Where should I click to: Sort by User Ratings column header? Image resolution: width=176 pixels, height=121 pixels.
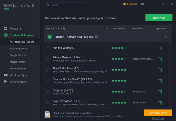click(x=118, y=29)
